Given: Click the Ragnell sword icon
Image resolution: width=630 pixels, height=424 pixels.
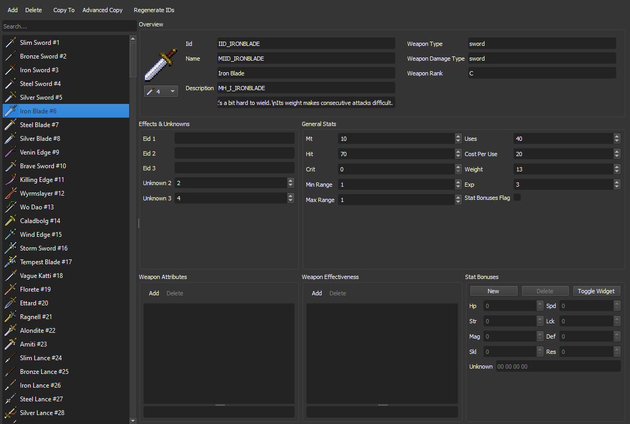Looking at the screenshot, I should [11, 317].
